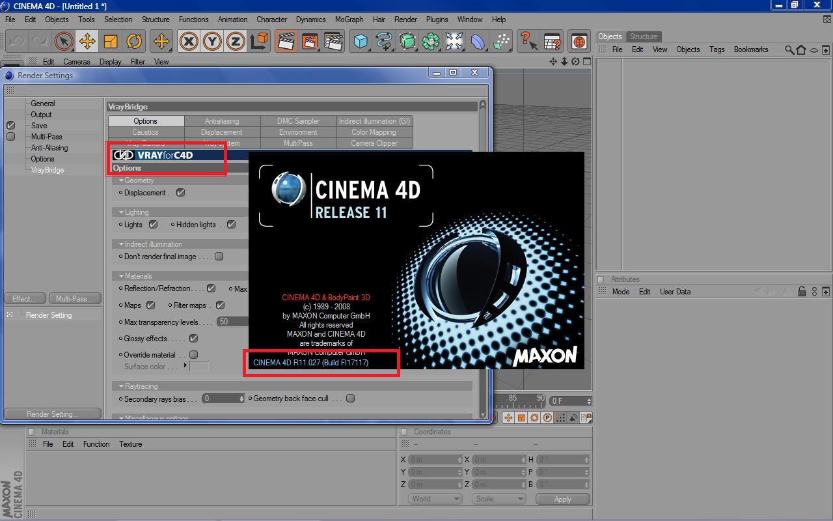Enable Override material checkbox

(193, 355)
